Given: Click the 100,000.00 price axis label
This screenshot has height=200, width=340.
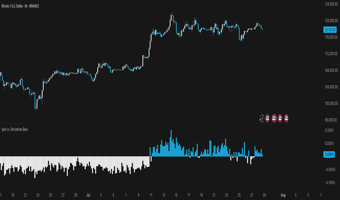Looking at the screenshot, I should pyautogui.click(x=331, y=103).
